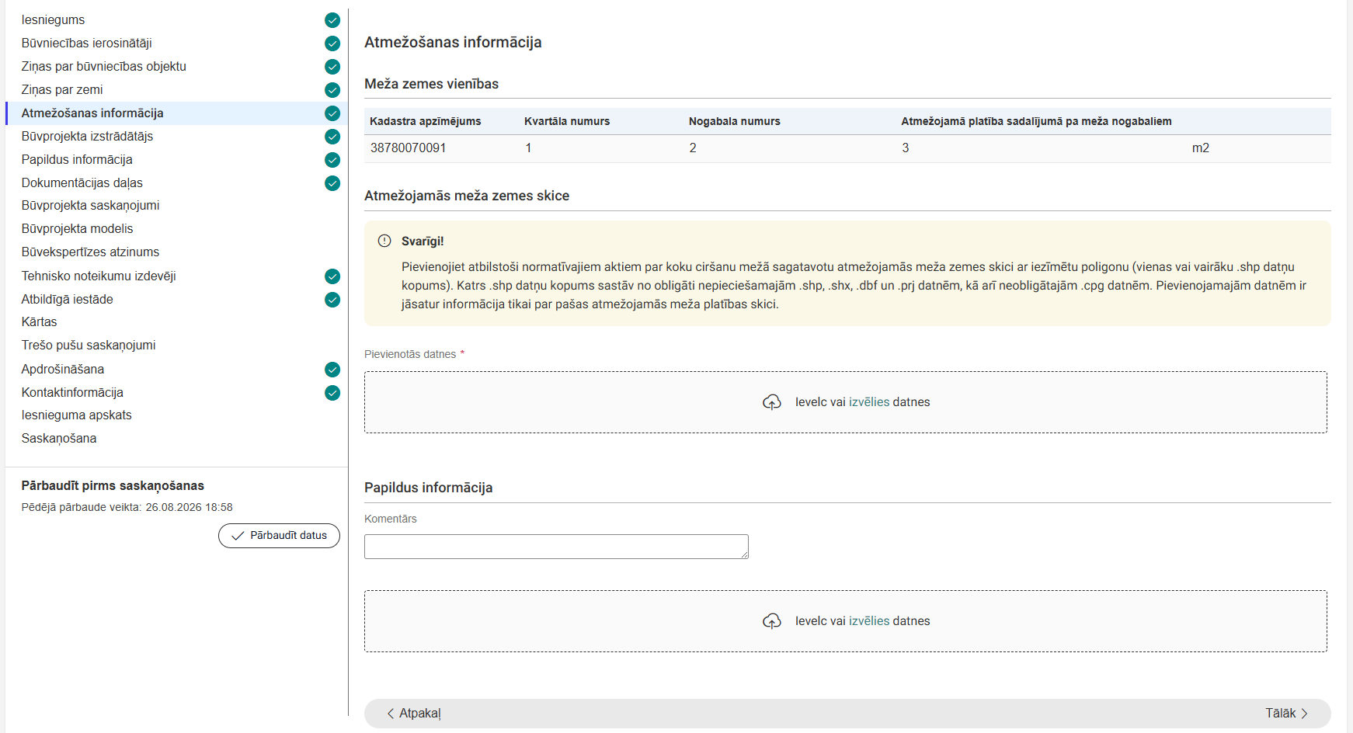Go to Būvniecības ierosinātāji section
This screenshot has height=733, width=1353.
(x=87, y=43)
